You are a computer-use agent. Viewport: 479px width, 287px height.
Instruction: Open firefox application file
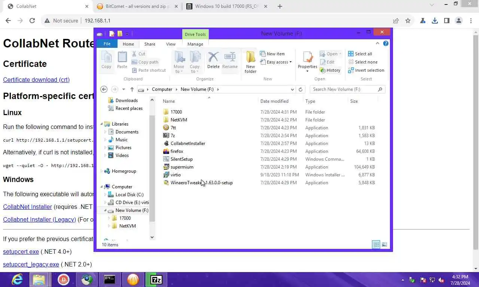pyautogui.click(x=177, y=151)
